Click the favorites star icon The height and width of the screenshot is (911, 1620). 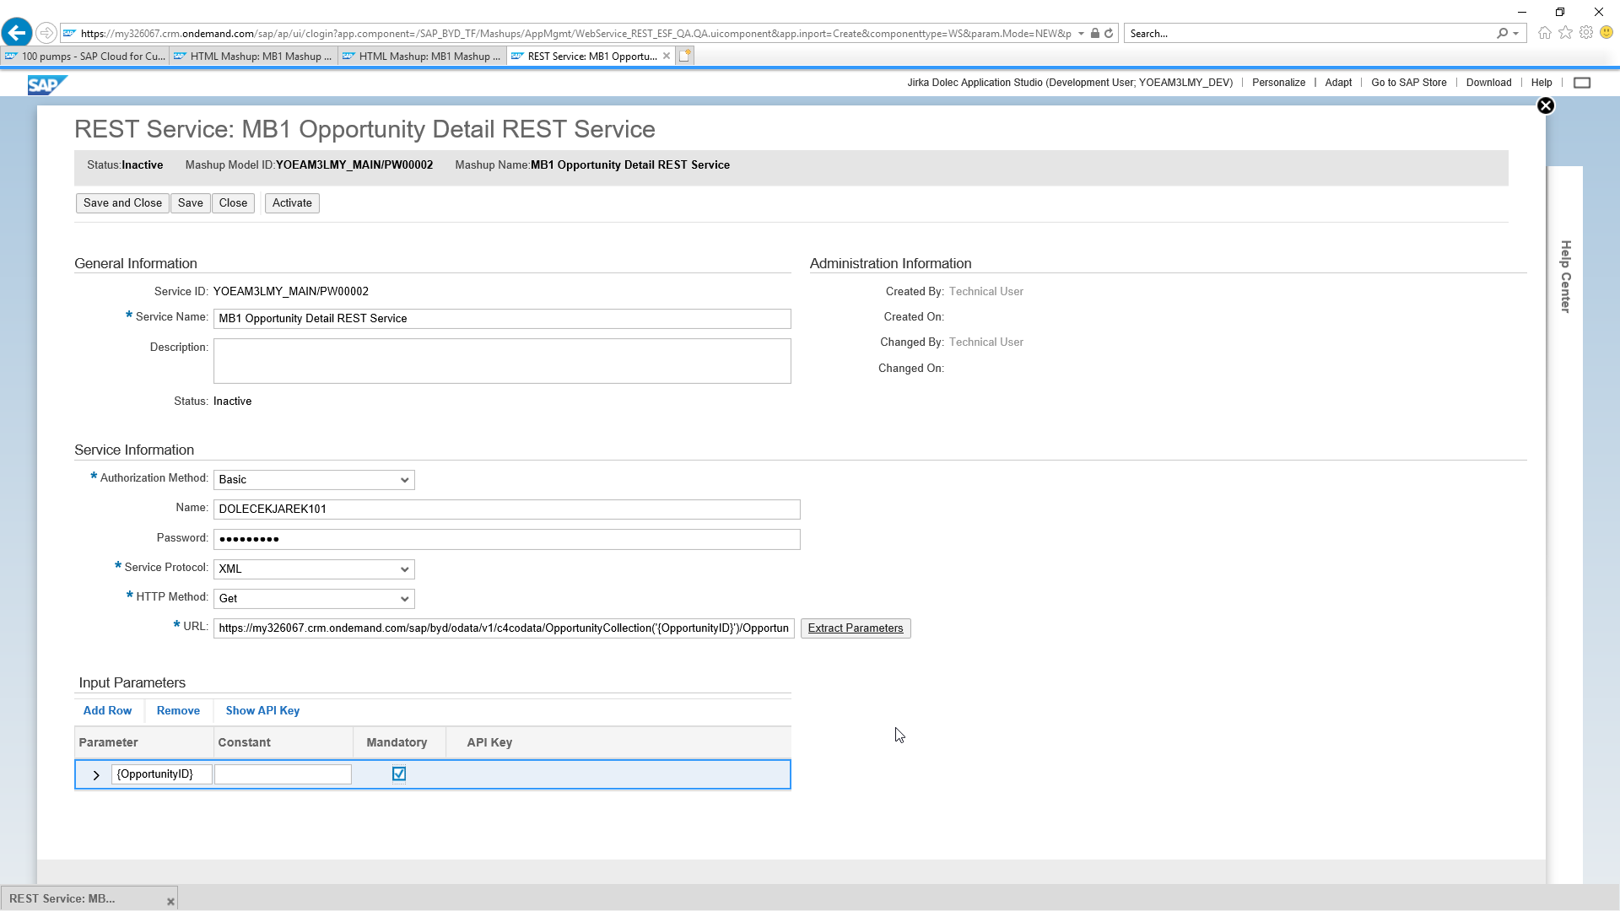click(1565, 33)
